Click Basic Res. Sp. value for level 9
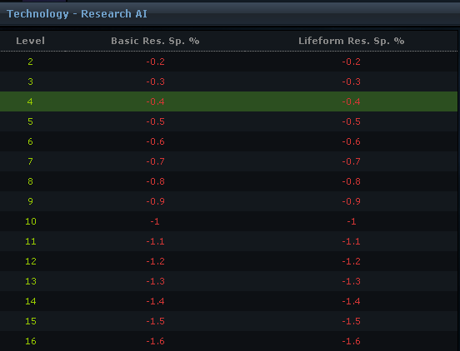Viewport: 460px width, 351px height. (155, 201)
